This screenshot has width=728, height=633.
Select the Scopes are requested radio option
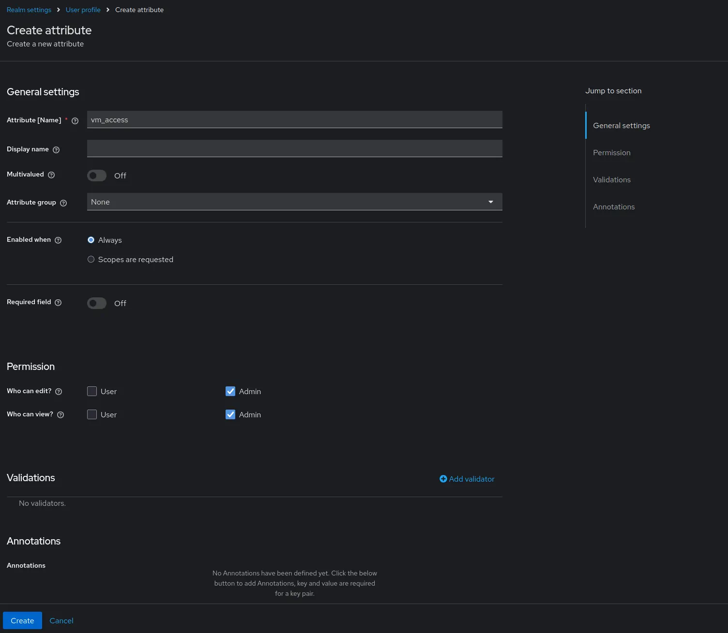91,260
